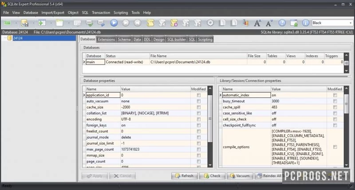355x190 pixels.
Task: Open the File menu
Action: pos(6,13)
